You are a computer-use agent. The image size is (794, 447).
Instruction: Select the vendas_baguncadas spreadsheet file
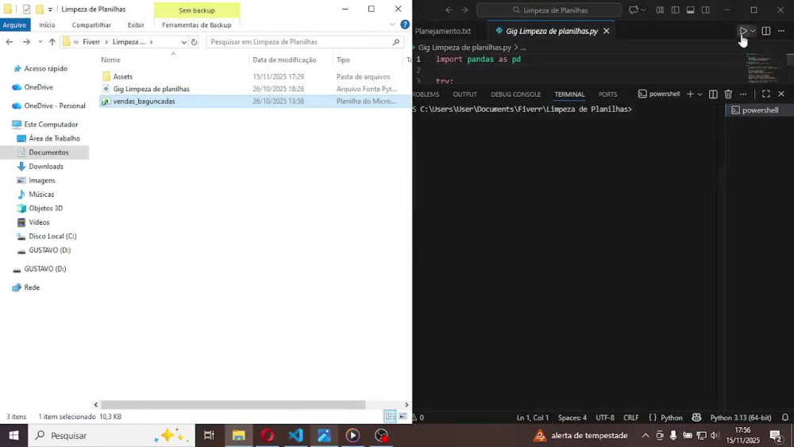145,102
